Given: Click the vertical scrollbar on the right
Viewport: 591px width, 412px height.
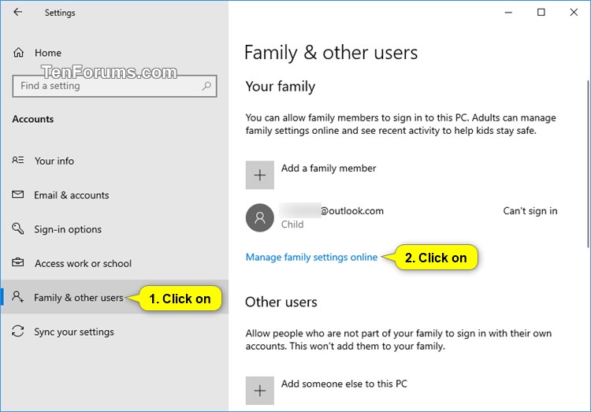Looking at the screenshot, I should (x=588, y=164).
